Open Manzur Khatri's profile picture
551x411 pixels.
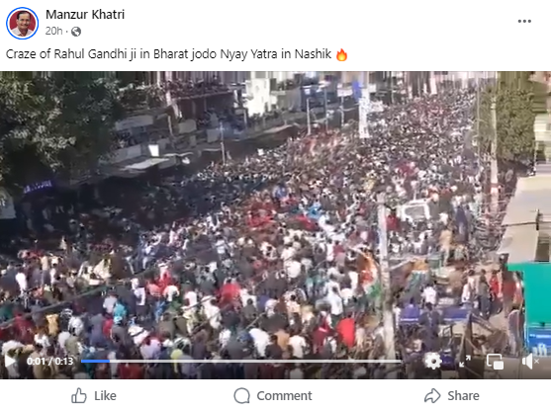pos(22,23)
